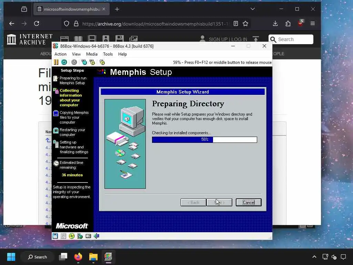Expand hidden system tray icons
Image resolution: width=353 pixels, height=265 pixels.
(x=314, y=257)
